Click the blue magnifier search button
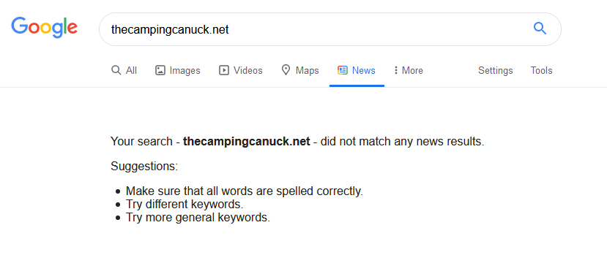This screenshot has height=263, width=607. [540, 28]
